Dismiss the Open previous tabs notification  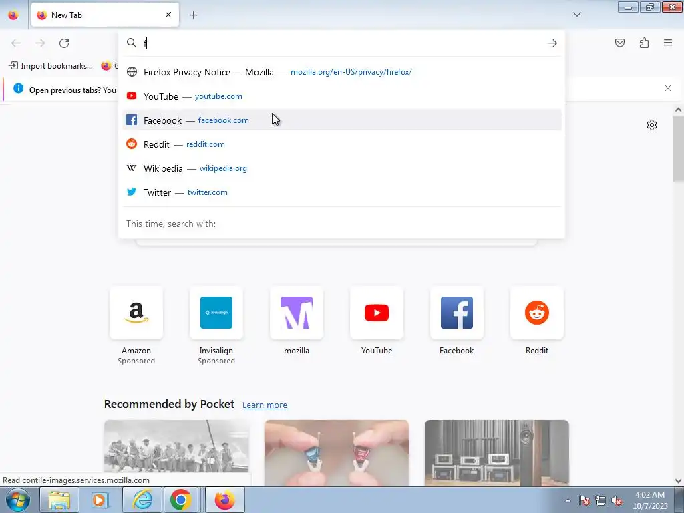coord(668,88)
